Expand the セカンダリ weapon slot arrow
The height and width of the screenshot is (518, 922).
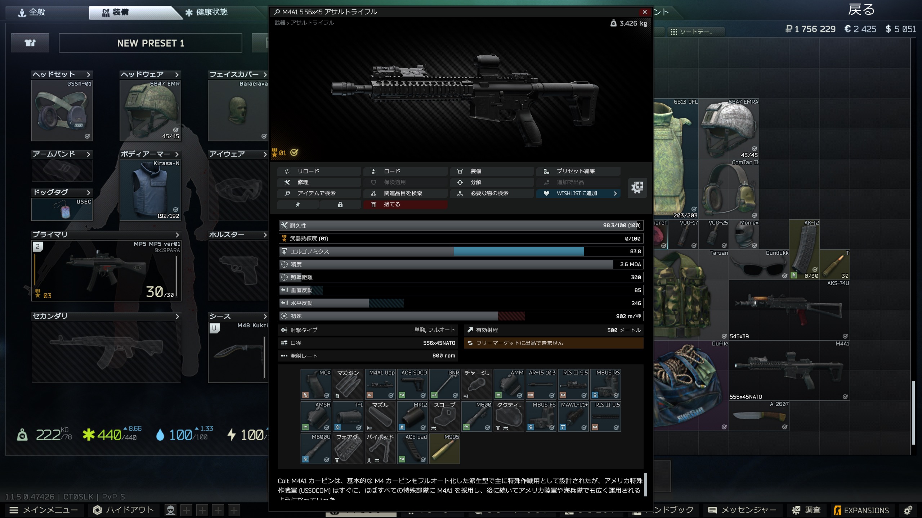point(177,317)
